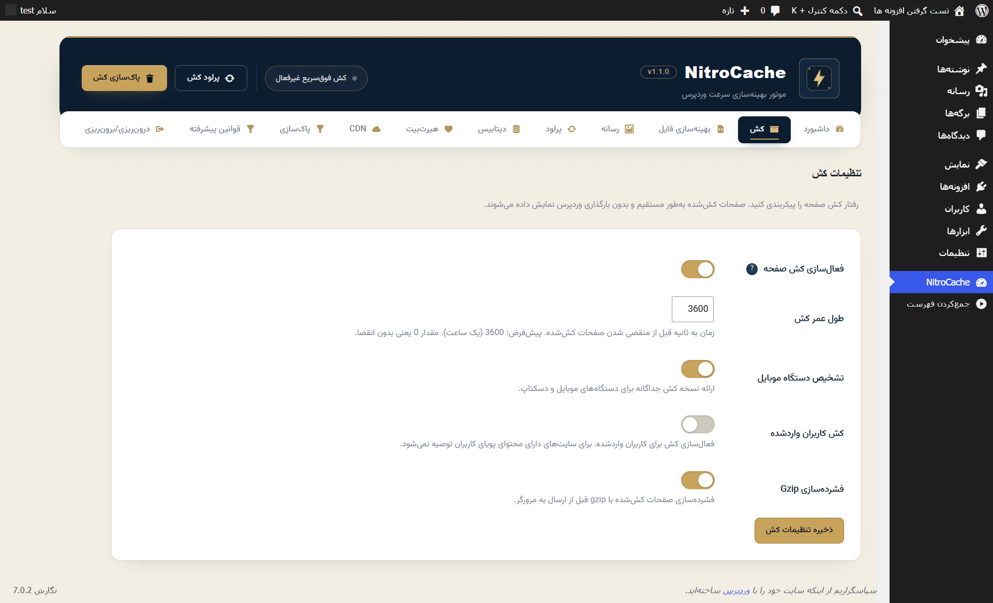993x603 pixels.
Task: Switch to بهینه‌سازی فایل tab
Action: [x=691, y=129]
